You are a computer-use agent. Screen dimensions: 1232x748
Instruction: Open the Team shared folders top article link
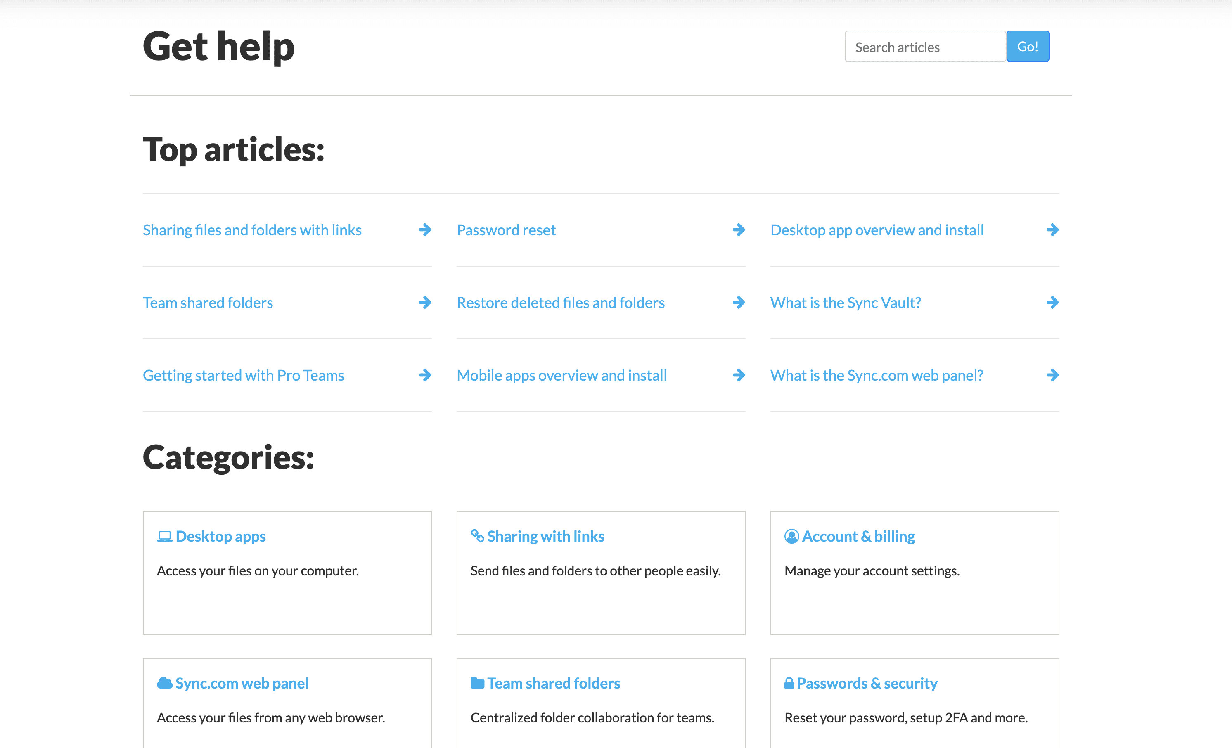click(x=208, y=303)
